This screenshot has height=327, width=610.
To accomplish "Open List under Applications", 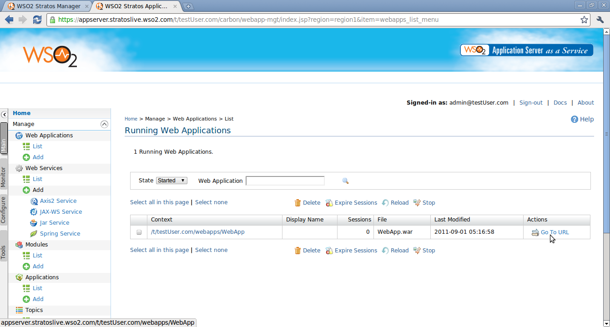I will (x=37, y=288).
